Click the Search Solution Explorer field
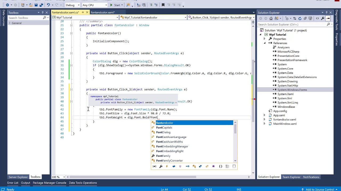Viewport: 341px width, 191px height. 292,24
